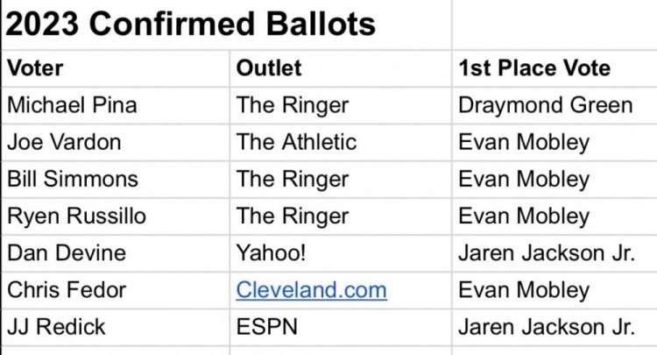Select the Chris Fedor cell
The image size is (657, 355).
pyautogui.click(x=116, y=290)
